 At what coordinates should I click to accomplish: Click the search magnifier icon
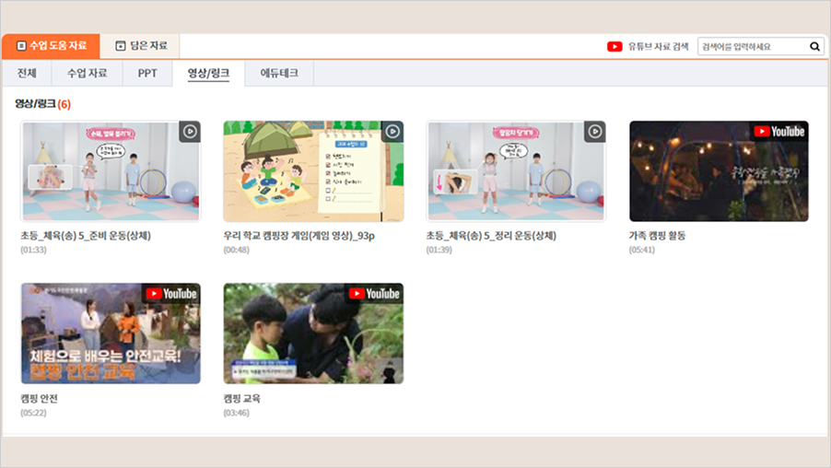tap(814, 46)
